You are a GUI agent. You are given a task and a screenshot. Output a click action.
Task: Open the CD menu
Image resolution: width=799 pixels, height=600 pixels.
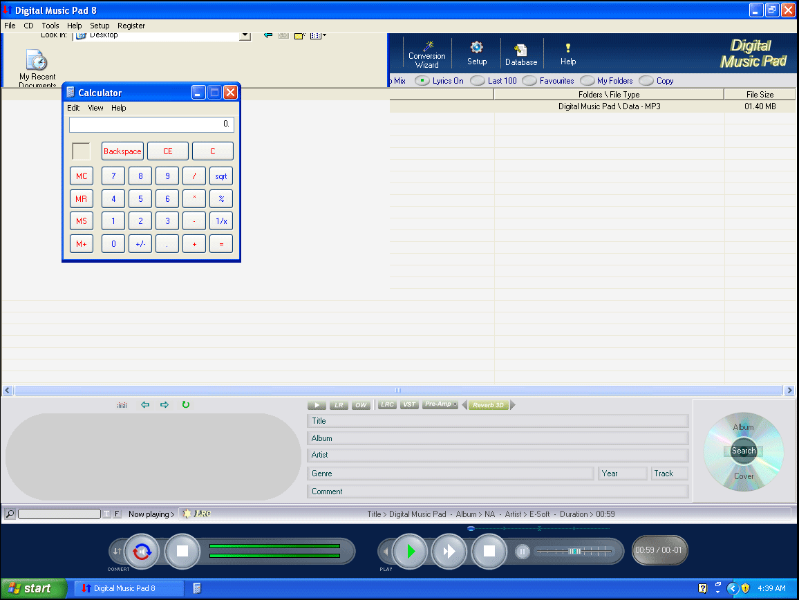click(x=28, y=26)
